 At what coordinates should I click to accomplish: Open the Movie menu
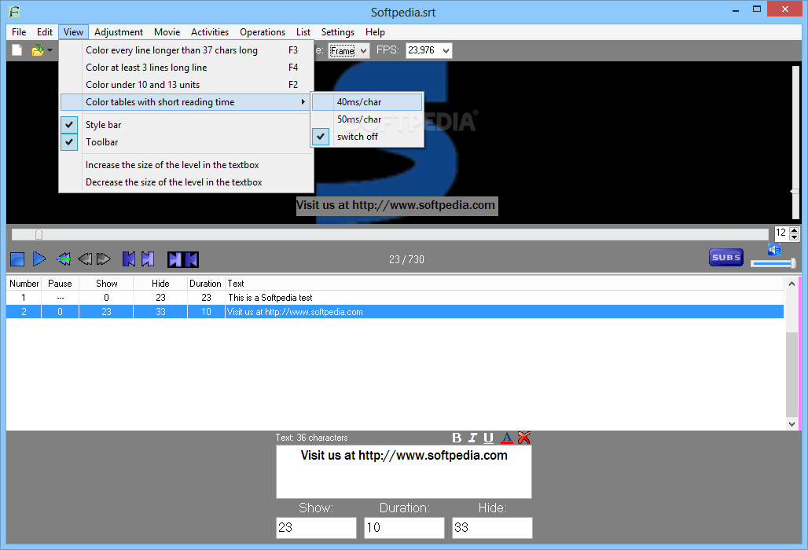point(167,32)
